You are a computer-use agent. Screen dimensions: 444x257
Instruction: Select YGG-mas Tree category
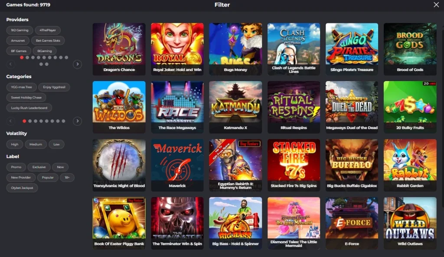(x=22, y=87)
